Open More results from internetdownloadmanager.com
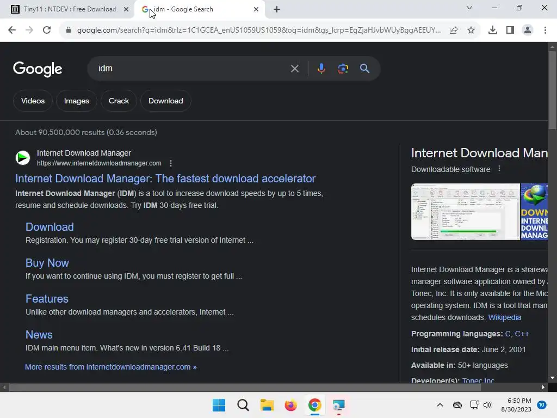Image resolution: width=557 pixels, height=418 pixels. coord(111,367)
